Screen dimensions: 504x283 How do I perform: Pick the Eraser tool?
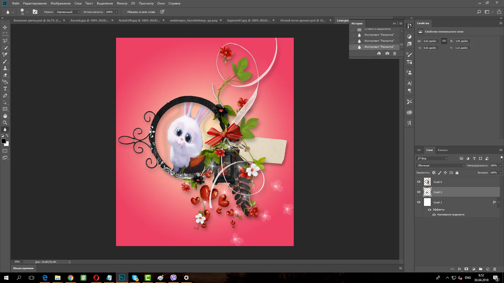click(x=4, y=75)
